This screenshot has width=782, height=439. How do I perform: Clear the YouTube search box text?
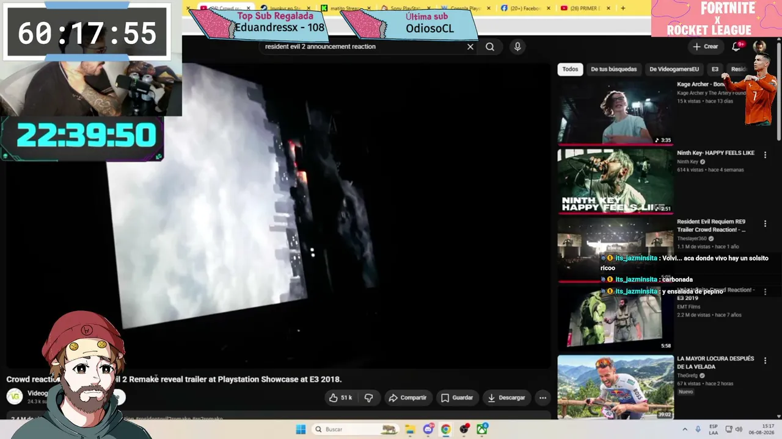coord(470,46)
